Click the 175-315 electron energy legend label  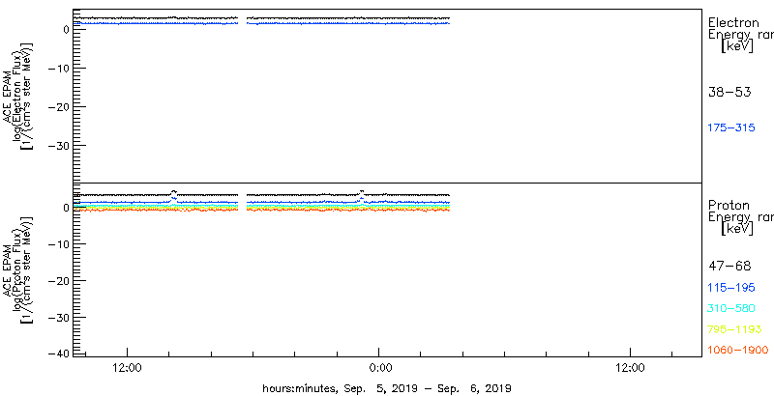coord(731,128)
